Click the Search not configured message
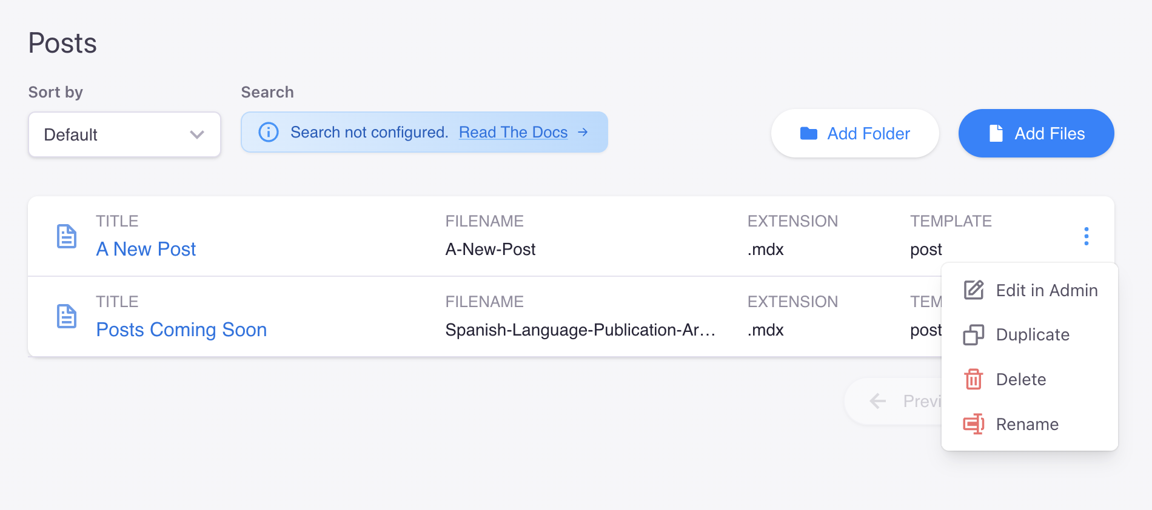This screenshot has height=510, width=1152. (x=369, y=132)
